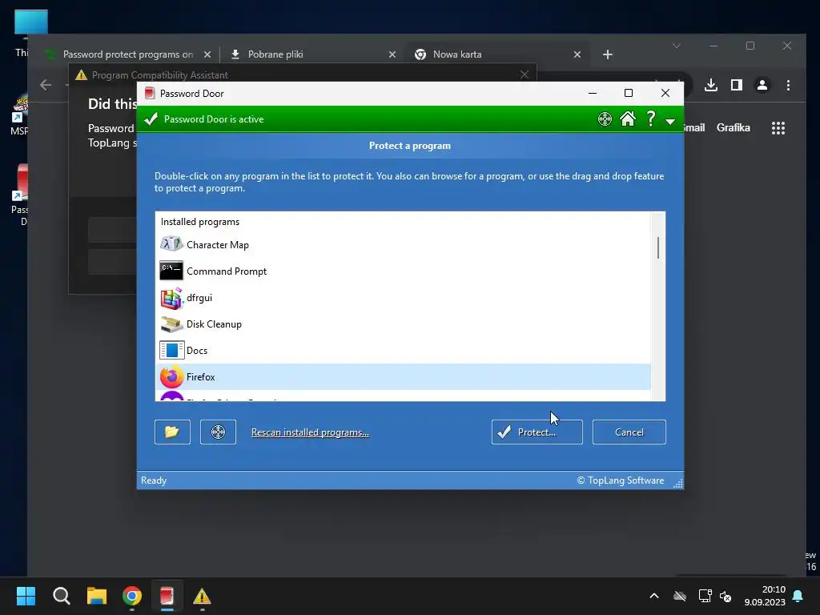This screenshot has height=615, width=820.
Task: Click Grafika link on new tab page
Action: (x=733, y=127)
